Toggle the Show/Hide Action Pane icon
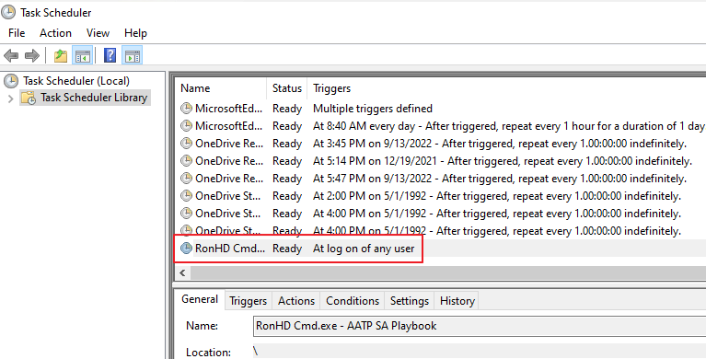 pos(133,56)
